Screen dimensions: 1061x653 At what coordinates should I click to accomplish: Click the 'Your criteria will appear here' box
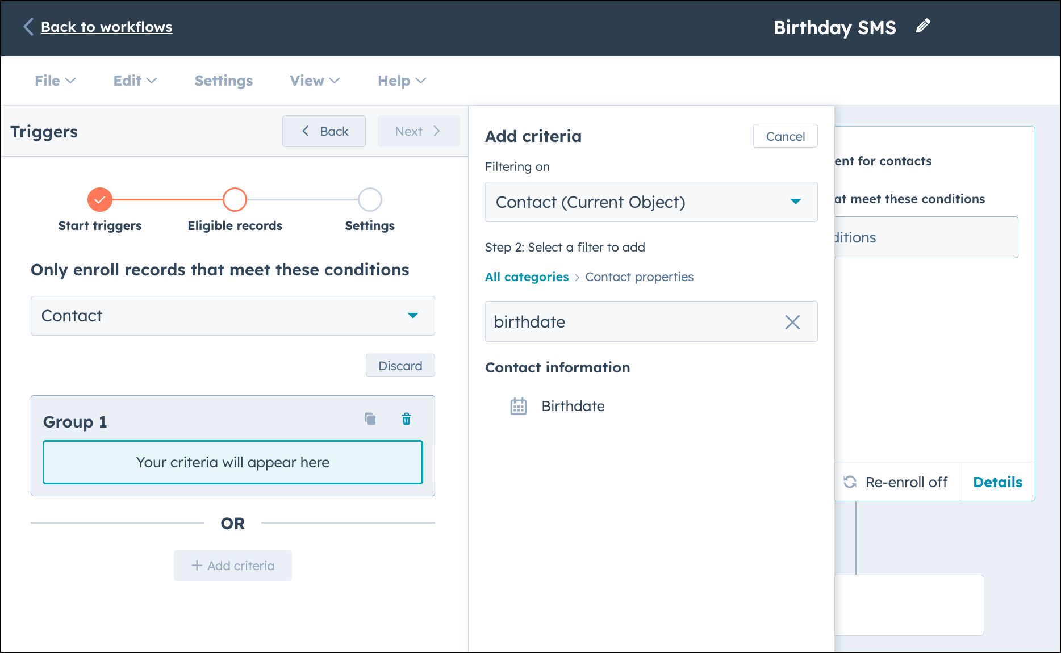click(233, 462)
